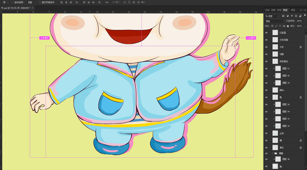The height and width of the screenshot is (170, 307).
Task: Enable the 自动选择 auto-select checkbox
Action: tap(12, 2)
